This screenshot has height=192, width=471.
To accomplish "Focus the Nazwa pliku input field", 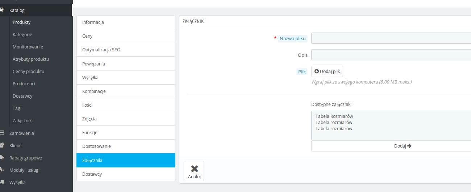I will click(391, 38).
